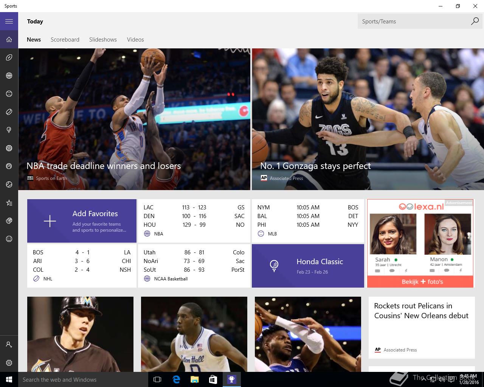Click the DEN 100 - 116 SAC score row
This screenshot has width=484, height=387.
194,216
